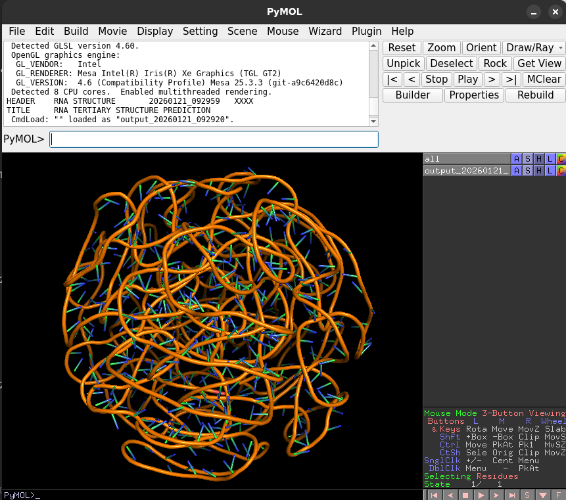Image resolution: width=566 pixels, height=500 pixels.
Task: Click the Rebuild button
Action: [x=535, y=95]
